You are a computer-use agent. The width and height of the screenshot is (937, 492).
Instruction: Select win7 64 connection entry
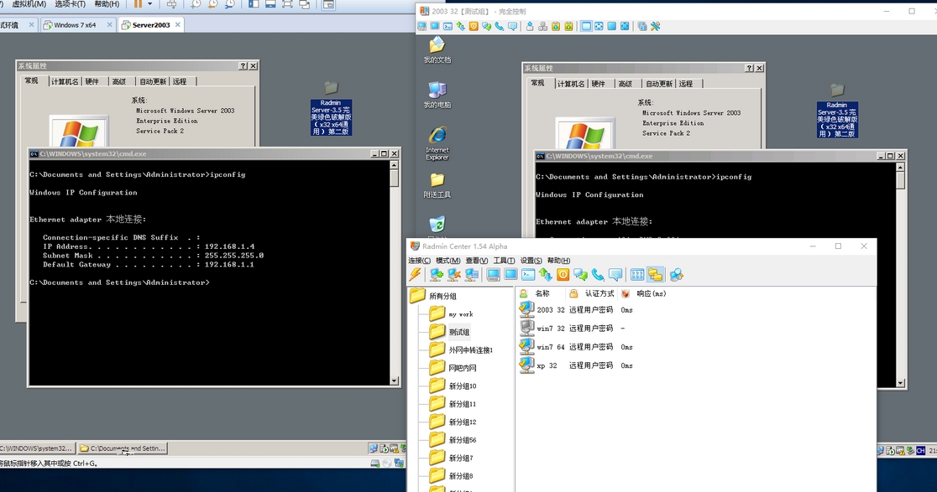575,347
